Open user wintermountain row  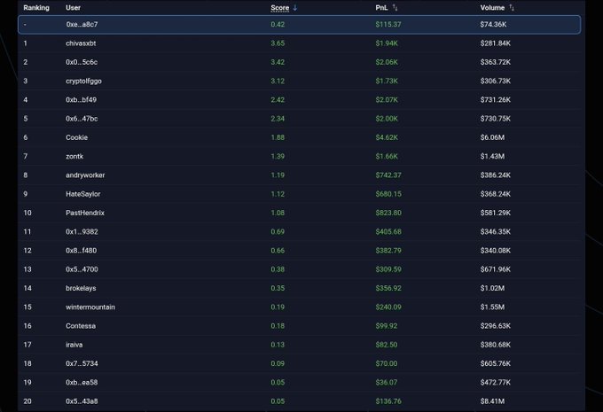(x=299, y=307)
